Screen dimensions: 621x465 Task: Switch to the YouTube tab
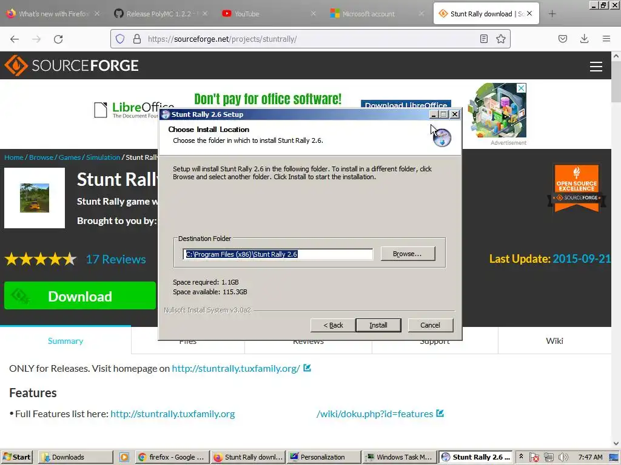(269, 14)
